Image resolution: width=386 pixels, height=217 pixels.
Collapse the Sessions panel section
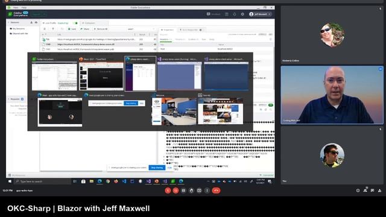pos(9,22)
